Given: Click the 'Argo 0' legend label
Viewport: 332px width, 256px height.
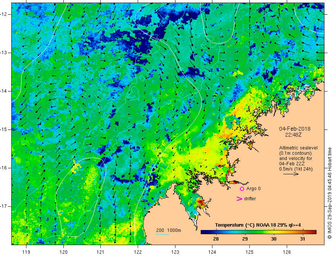Looking at the screenshot, I should (254, 189).
